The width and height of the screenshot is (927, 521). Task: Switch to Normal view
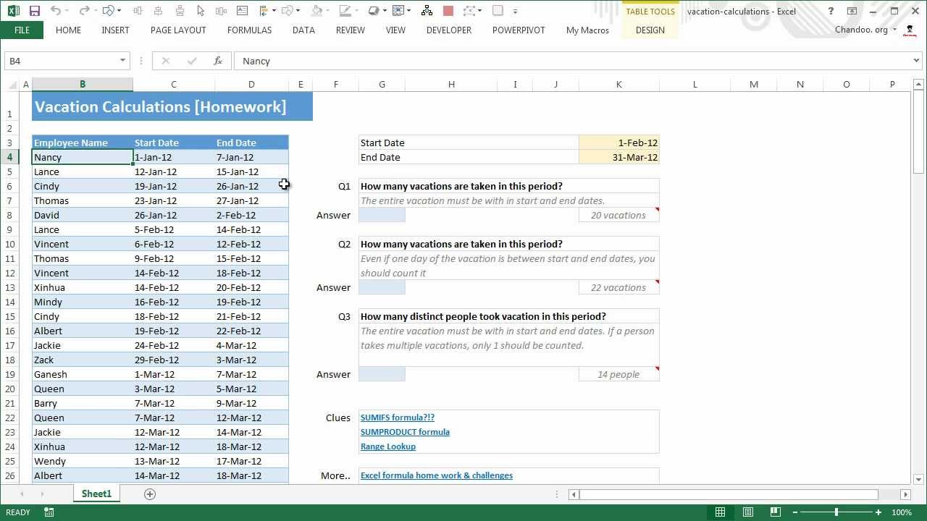[x=720, y=512]
